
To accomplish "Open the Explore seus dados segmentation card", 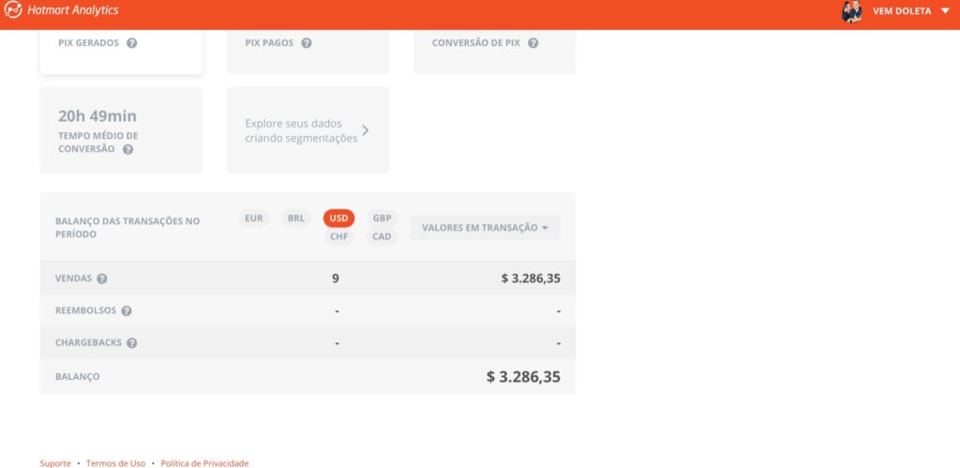I will [x=307, y=130].
